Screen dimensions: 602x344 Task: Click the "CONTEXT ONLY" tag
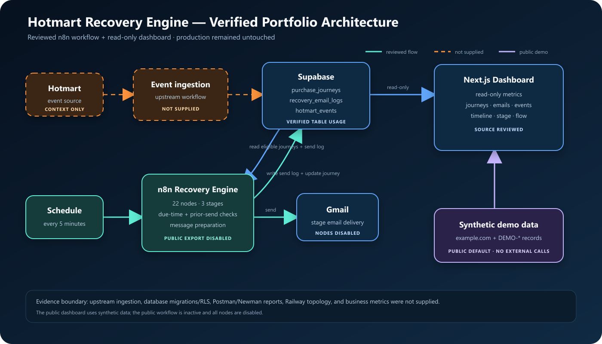click(x=64, y=109)
